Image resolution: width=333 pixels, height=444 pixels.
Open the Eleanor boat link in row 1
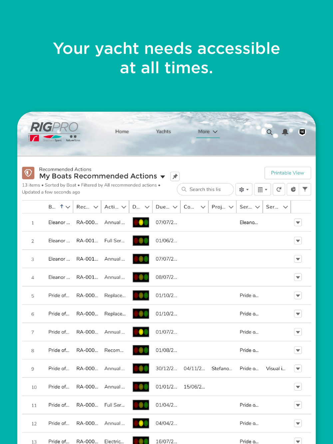pyautogui.click(x=59, y=222)
